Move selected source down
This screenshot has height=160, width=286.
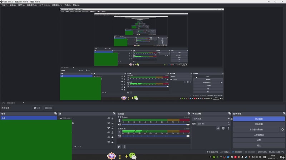click(79, 146)
